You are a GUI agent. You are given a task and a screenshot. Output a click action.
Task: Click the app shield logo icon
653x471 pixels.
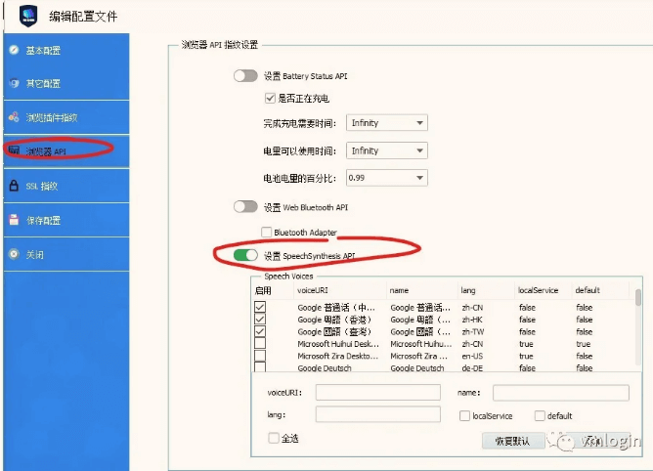click(28, 16)
